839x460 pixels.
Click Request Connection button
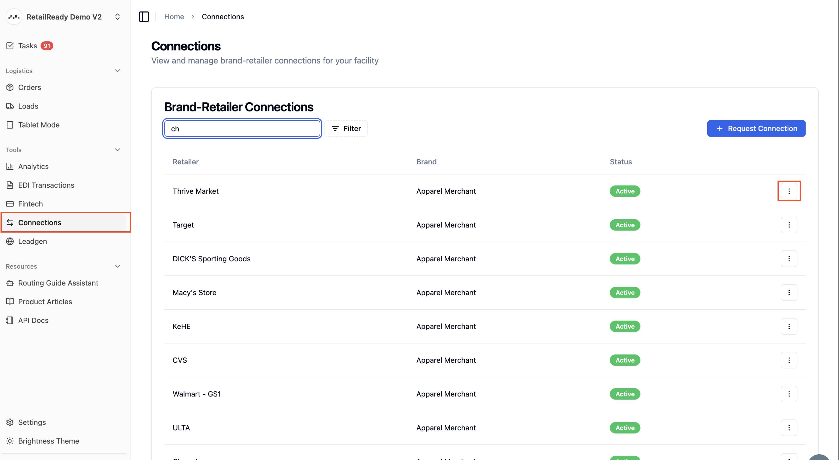(756, 128)
